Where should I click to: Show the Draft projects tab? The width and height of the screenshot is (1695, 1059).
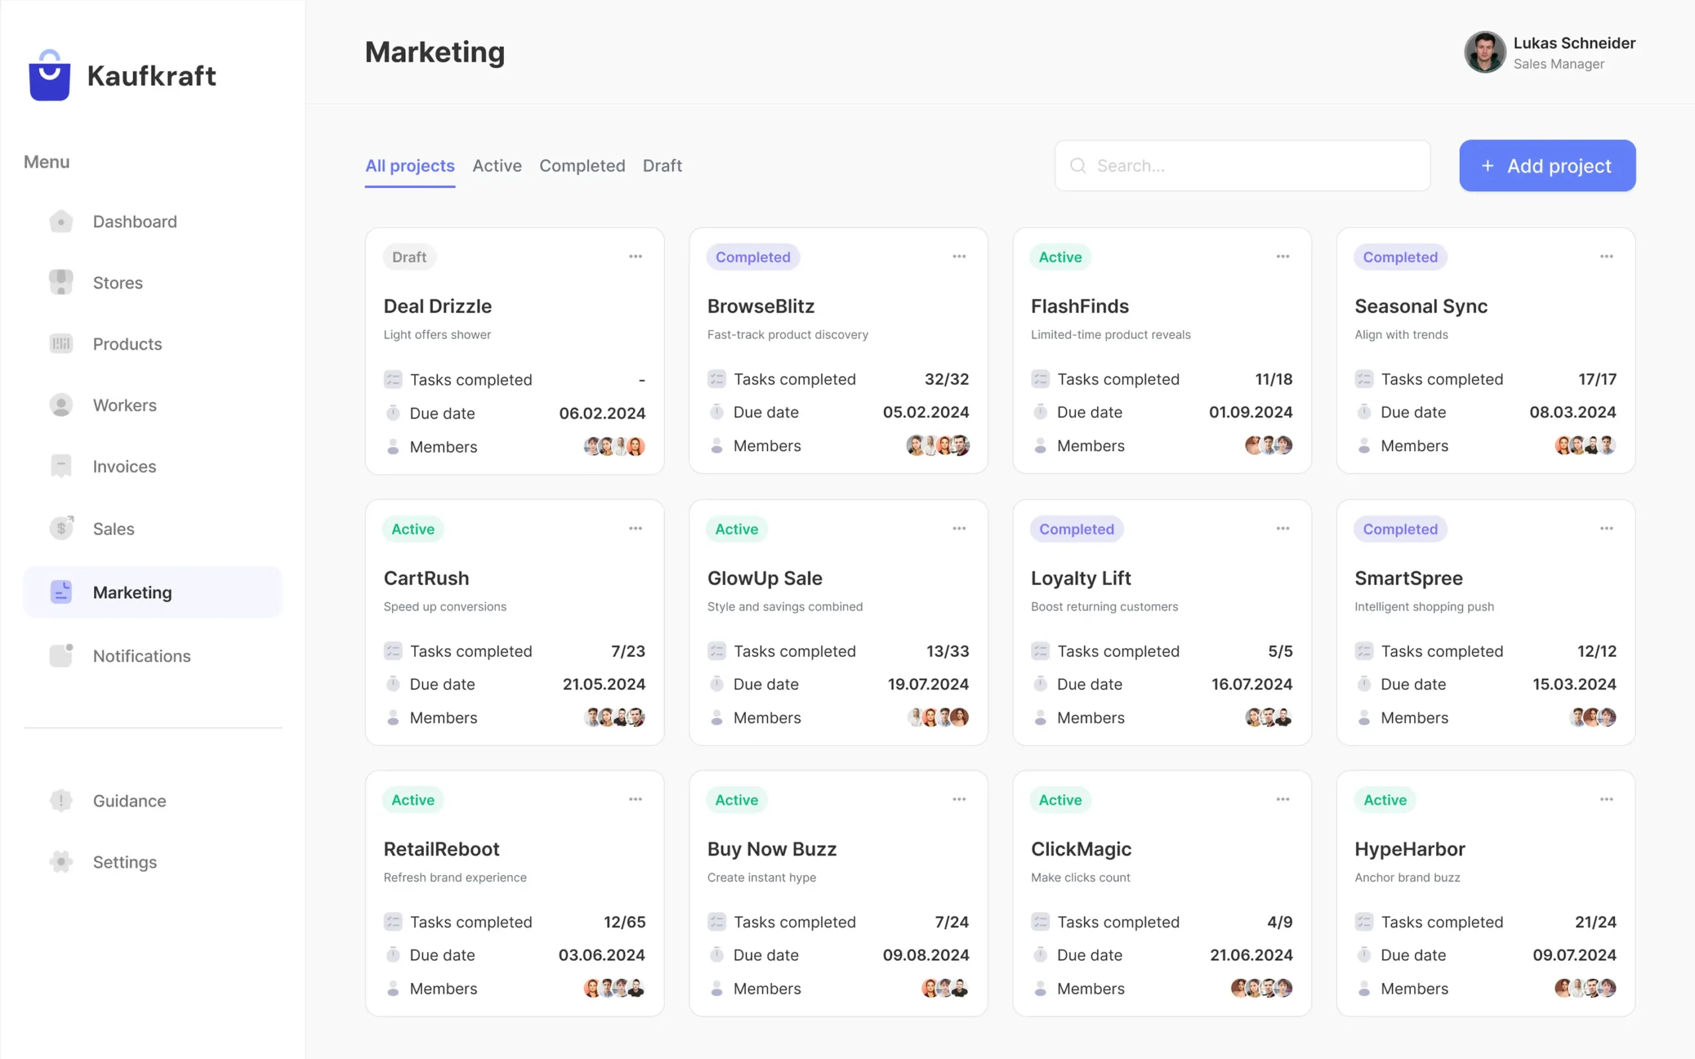click(661, 166)
